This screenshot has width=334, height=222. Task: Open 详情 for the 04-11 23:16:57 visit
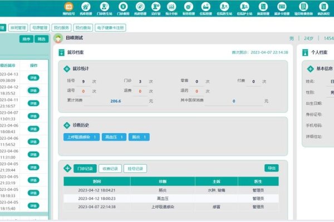point(33,103)
